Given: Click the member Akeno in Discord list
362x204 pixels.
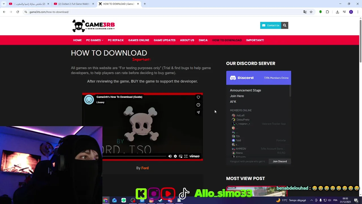Looking at the screenshot, I should coord(237,153).
